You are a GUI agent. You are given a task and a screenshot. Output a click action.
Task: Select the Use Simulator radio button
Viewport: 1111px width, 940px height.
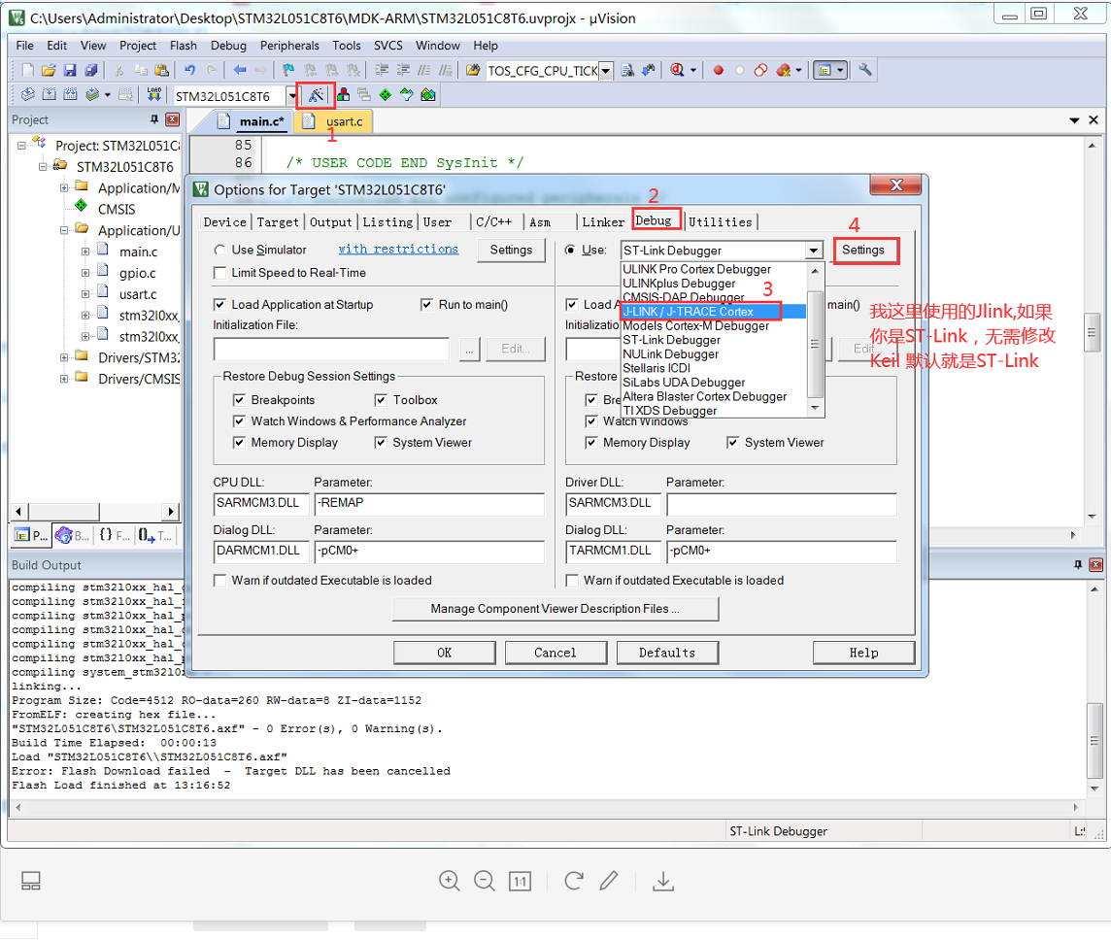coord(219,251)
